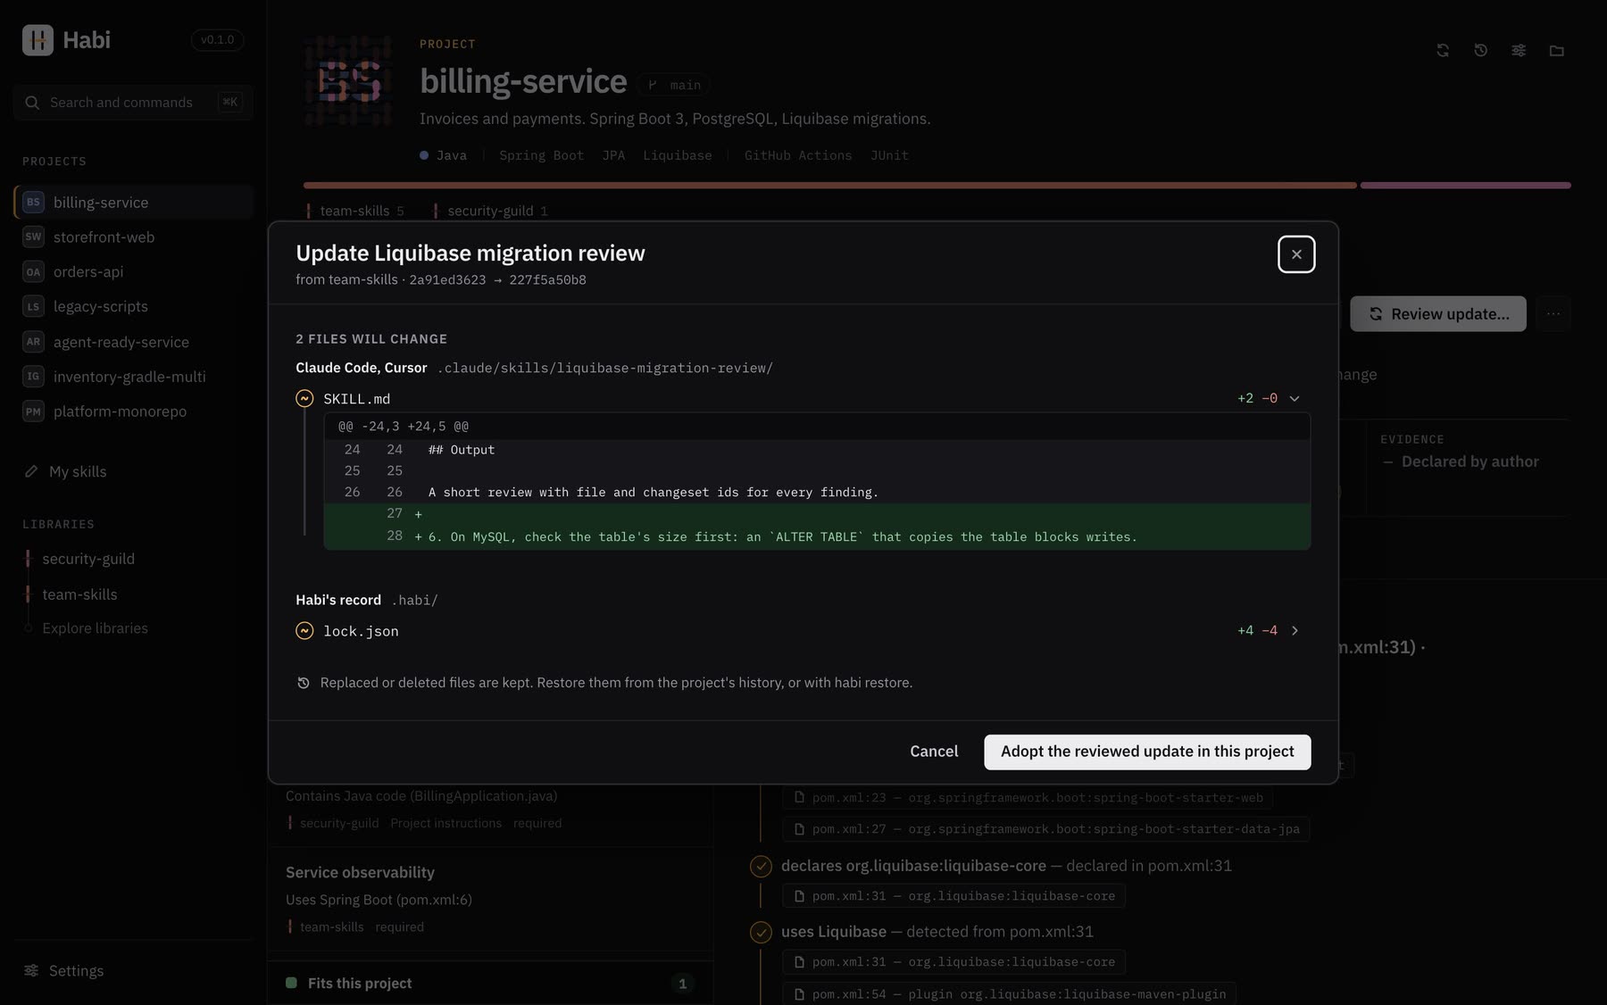Click Adopt the reviewed update in this project
This screenshot has height=1005, width=1607.
coord(1147,752)
